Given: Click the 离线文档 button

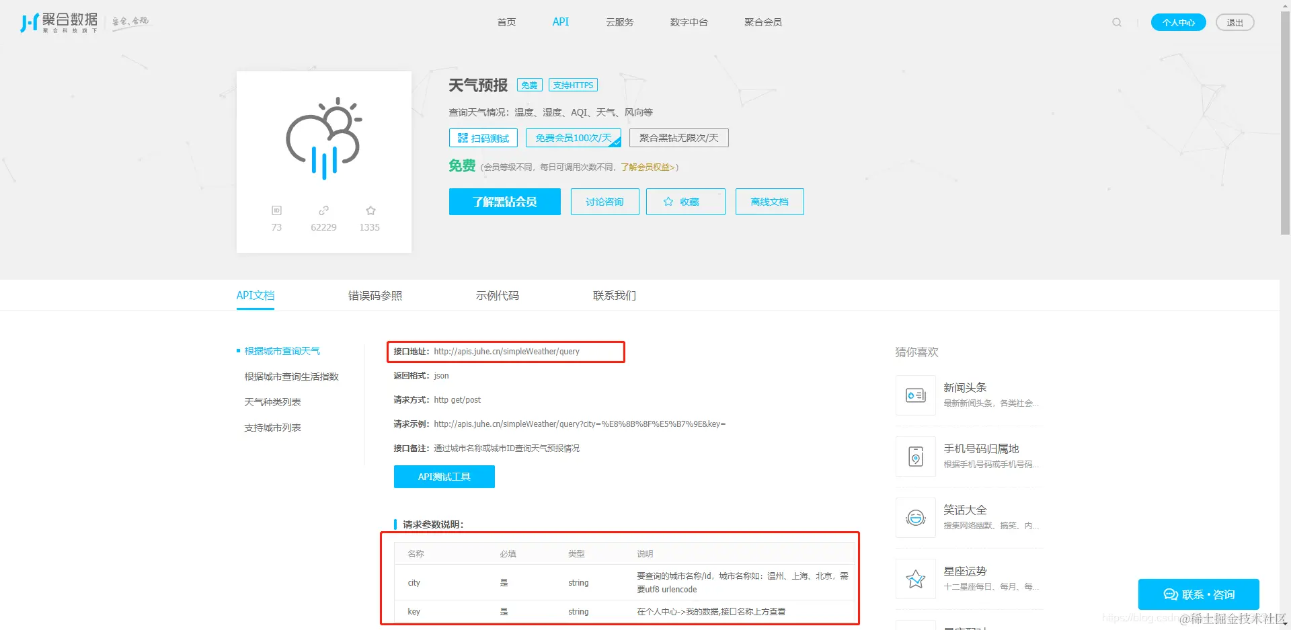Looking at the screenshot, I should click(770, 202).
